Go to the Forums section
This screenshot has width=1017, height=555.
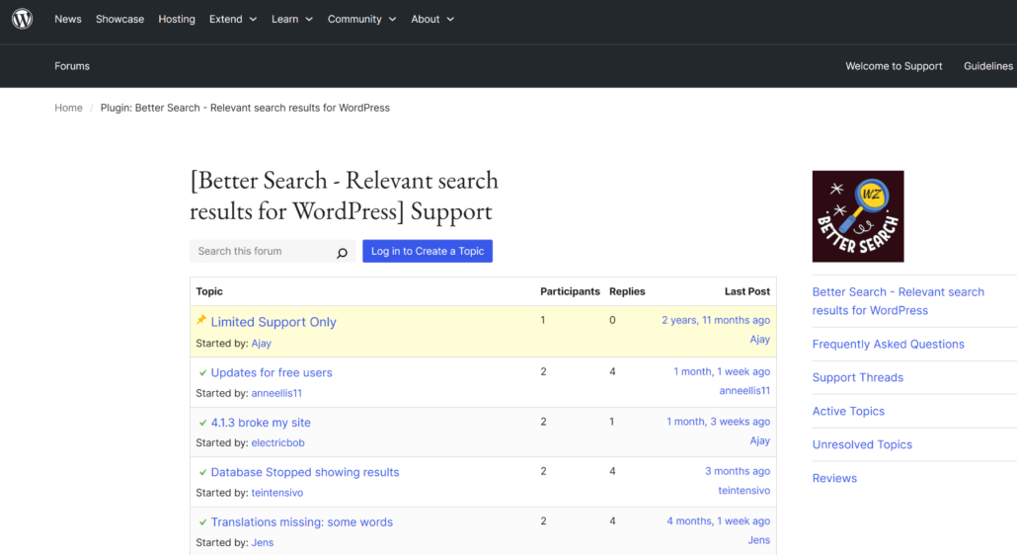click(72, 66)
